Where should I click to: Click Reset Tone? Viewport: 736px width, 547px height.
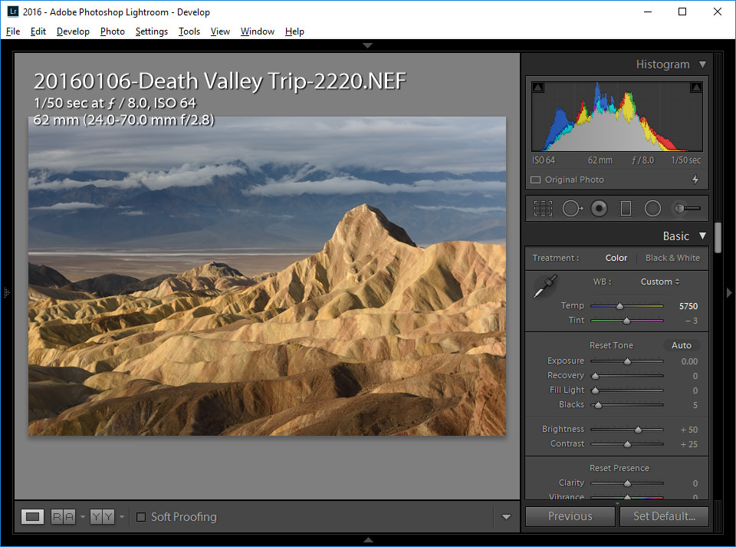click(611, 345)
